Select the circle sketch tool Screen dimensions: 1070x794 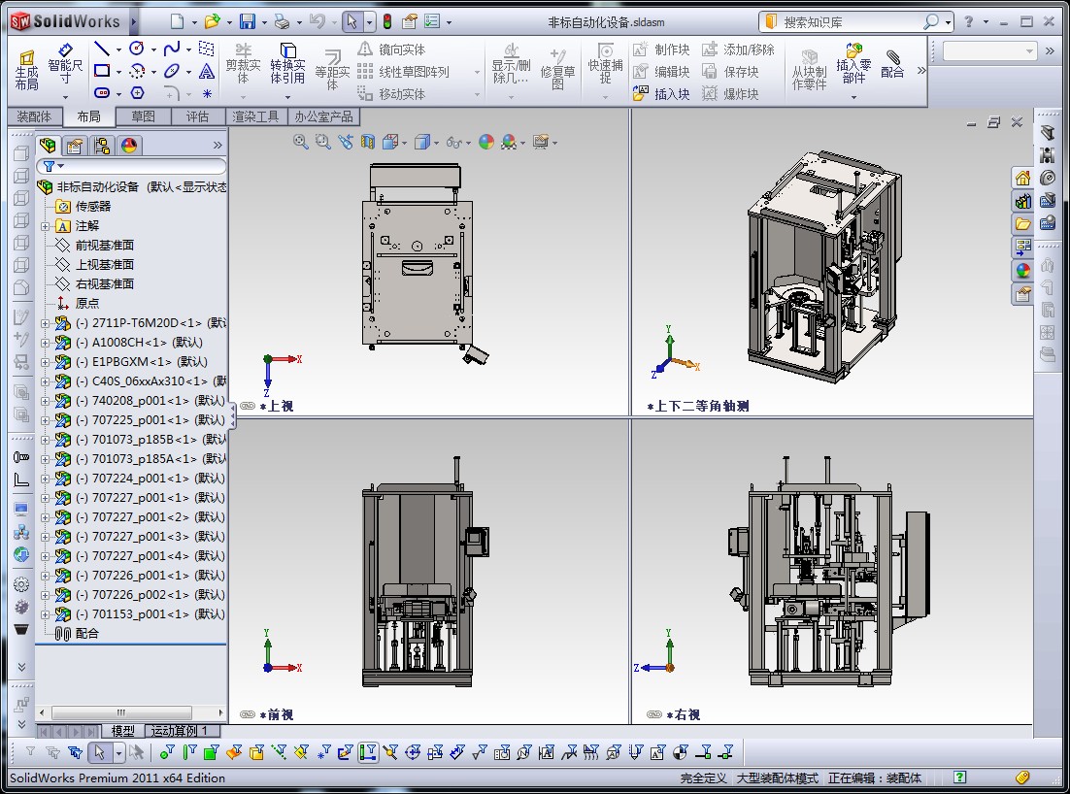coord(137,49)
